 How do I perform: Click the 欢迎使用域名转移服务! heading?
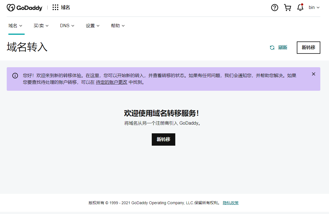[x=161, y=113]
